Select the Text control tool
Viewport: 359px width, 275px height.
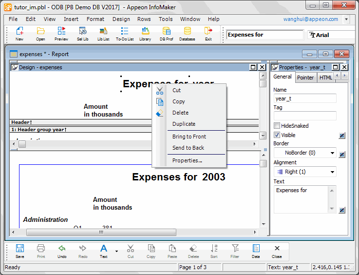click(x=104, y=252)
